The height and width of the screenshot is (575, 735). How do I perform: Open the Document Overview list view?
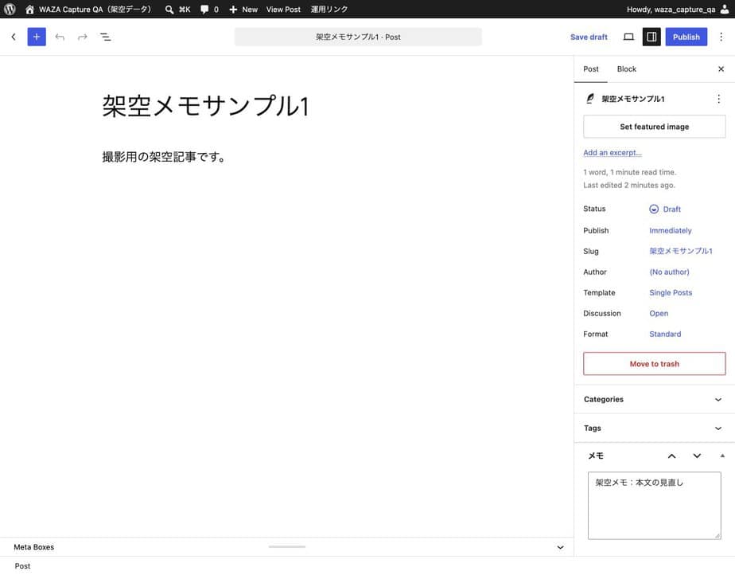tap(106, 37)
